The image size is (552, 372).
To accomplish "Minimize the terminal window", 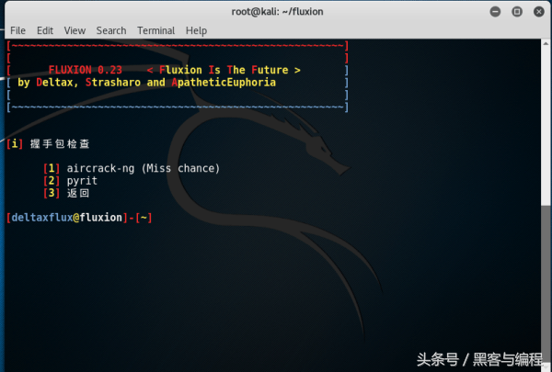I will coord(495,12).
